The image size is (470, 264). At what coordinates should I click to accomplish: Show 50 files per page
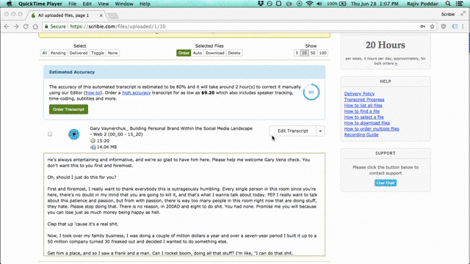313,53
